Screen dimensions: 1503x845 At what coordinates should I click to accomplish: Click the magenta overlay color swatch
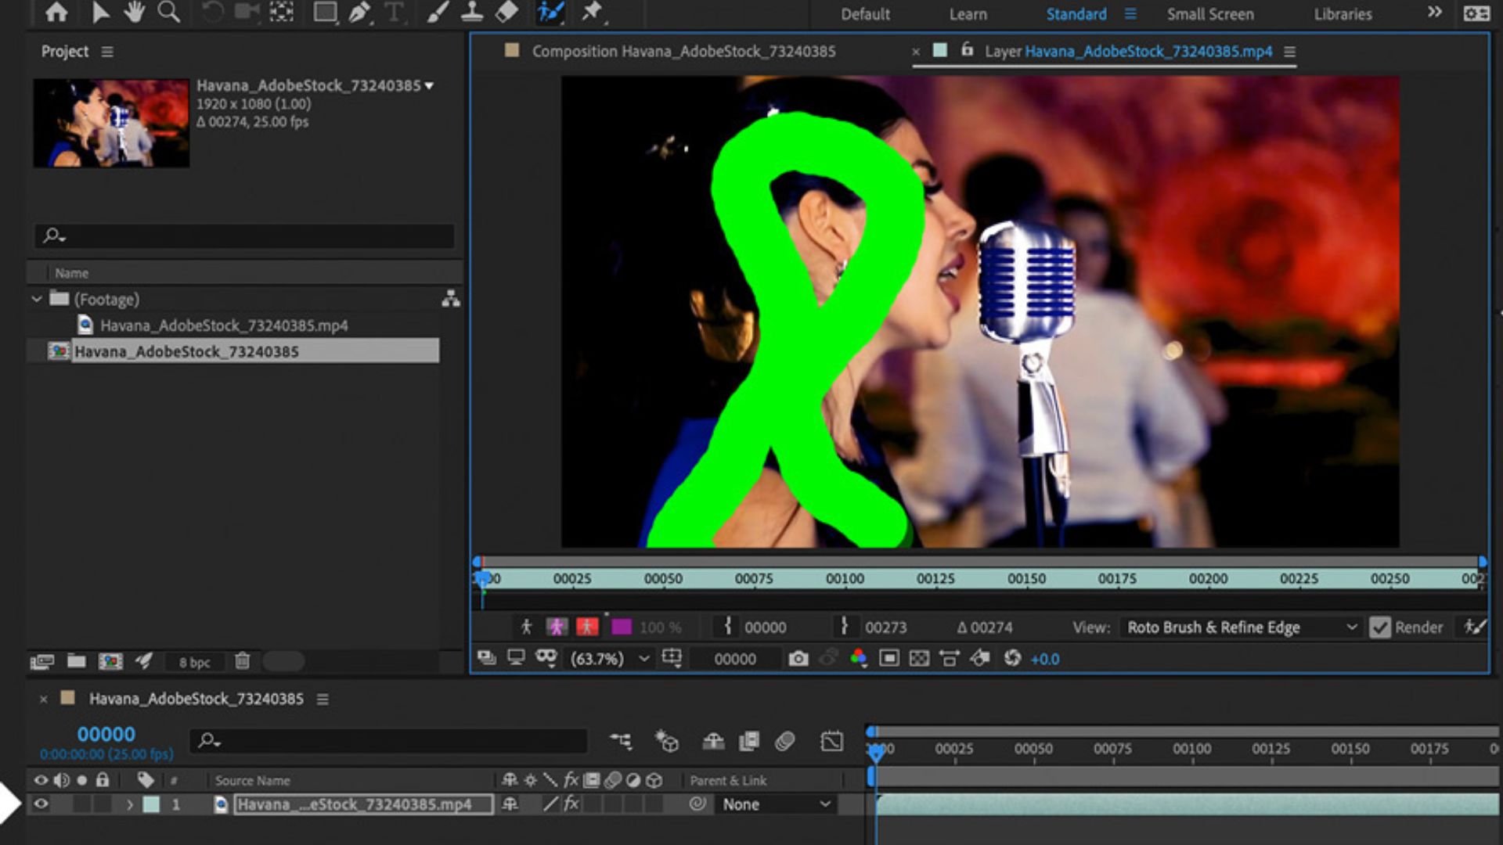coord(622,627)
